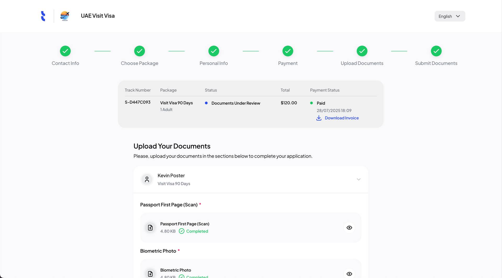Screen dimensions: 502x278
Task: Click the blue brand logo in header
Action: coord(43,16)
